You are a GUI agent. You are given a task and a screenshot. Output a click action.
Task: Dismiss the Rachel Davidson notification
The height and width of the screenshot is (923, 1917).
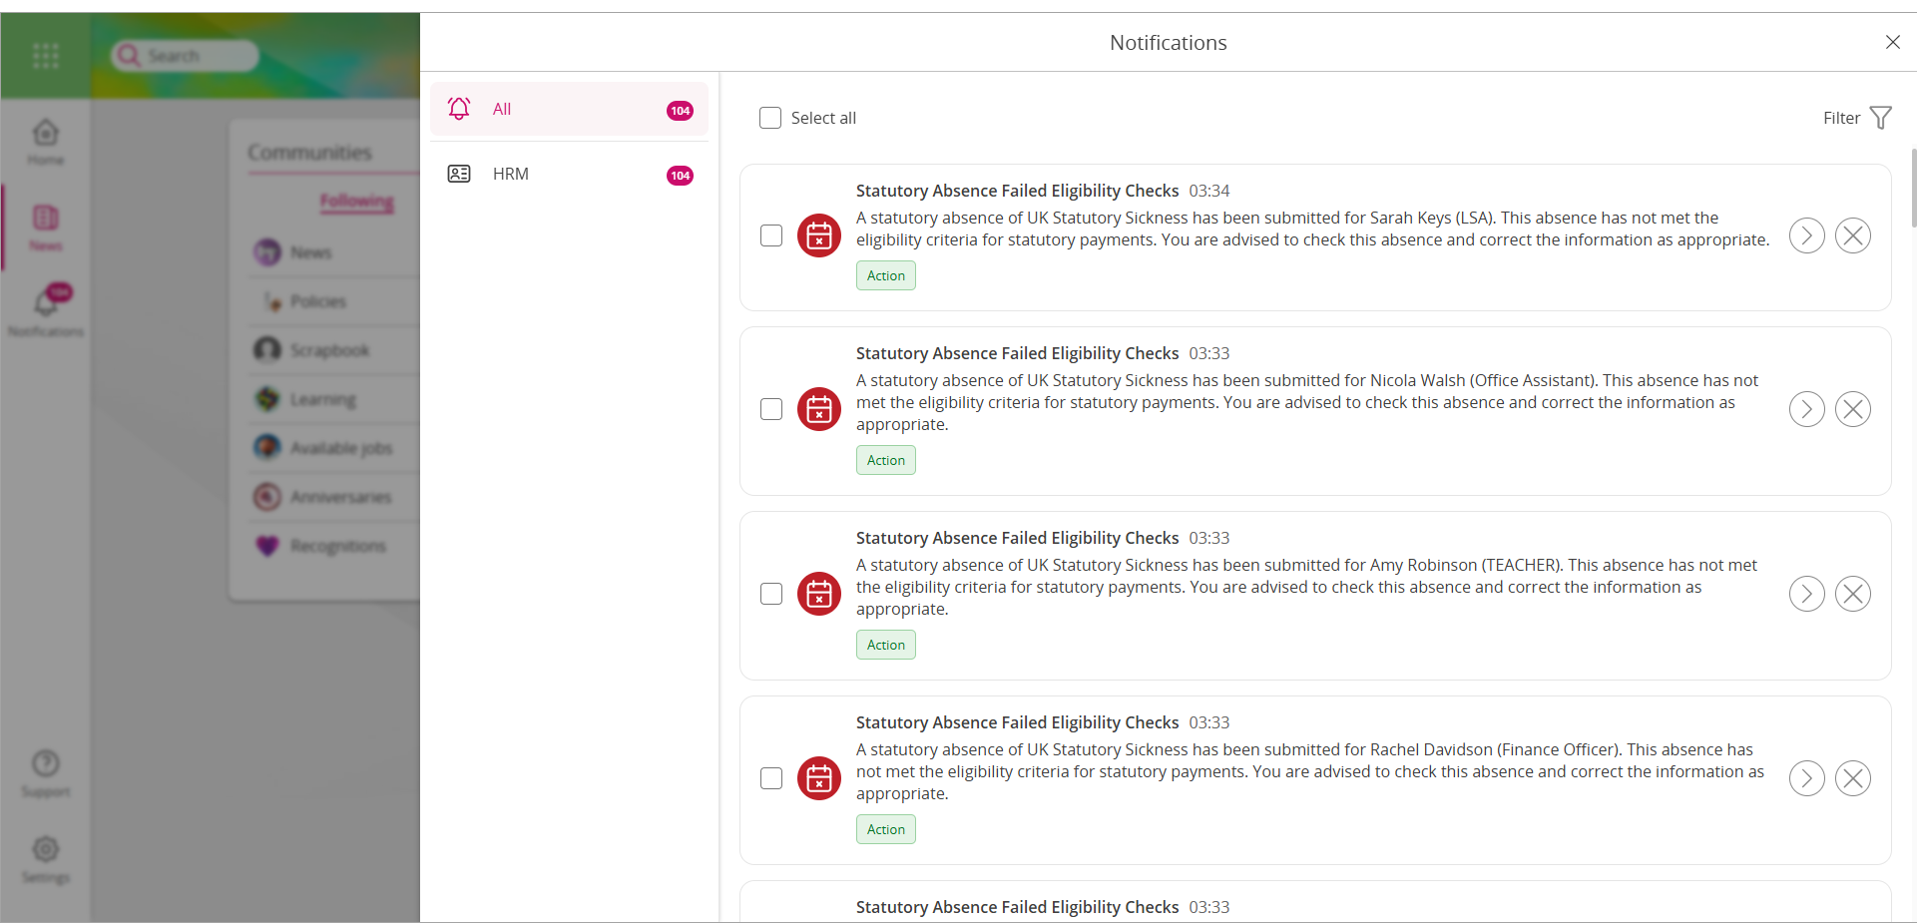tap(1852, 778)
